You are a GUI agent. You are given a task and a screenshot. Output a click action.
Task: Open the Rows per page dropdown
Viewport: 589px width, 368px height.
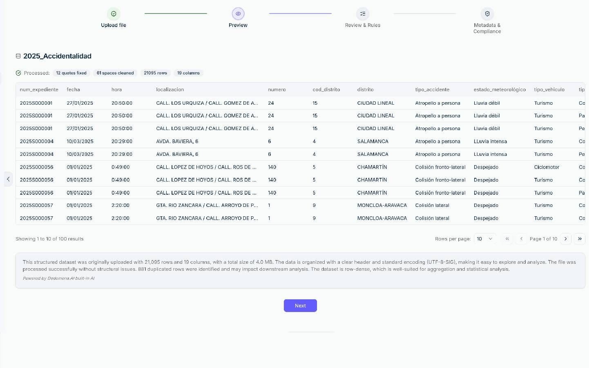(x=485, y=239)
